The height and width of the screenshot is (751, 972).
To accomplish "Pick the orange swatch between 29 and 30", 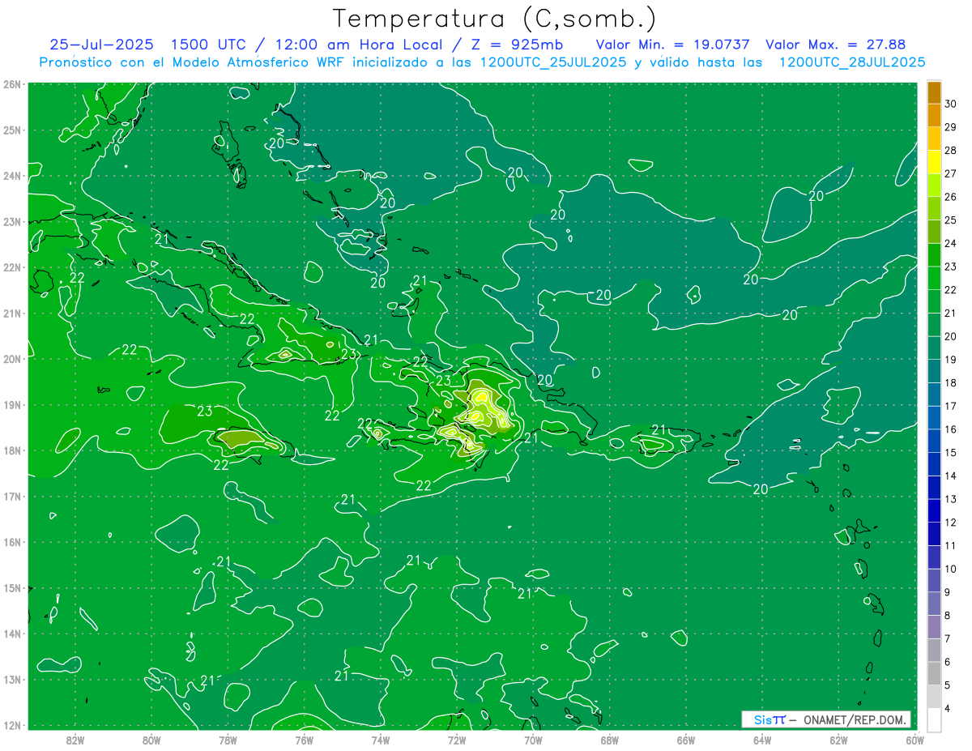I will point(934,116).
